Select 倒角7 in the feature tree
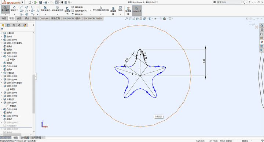This screenshot has height=142, width=264. (8, 119)
